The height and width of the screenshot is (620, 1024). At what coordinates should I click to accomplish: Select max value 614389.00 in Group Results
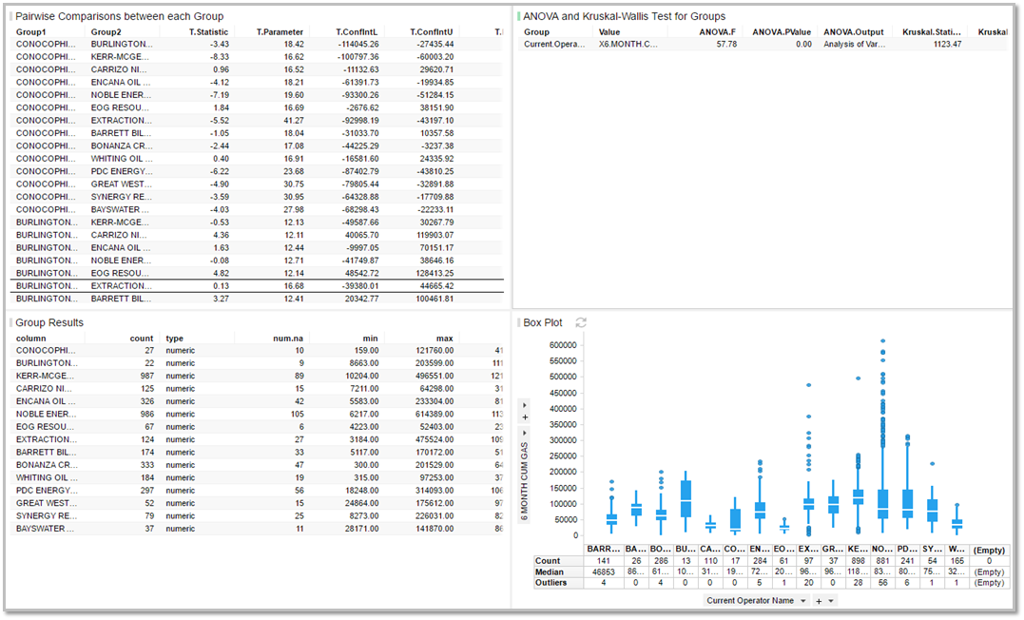click(x=432, y=415)
